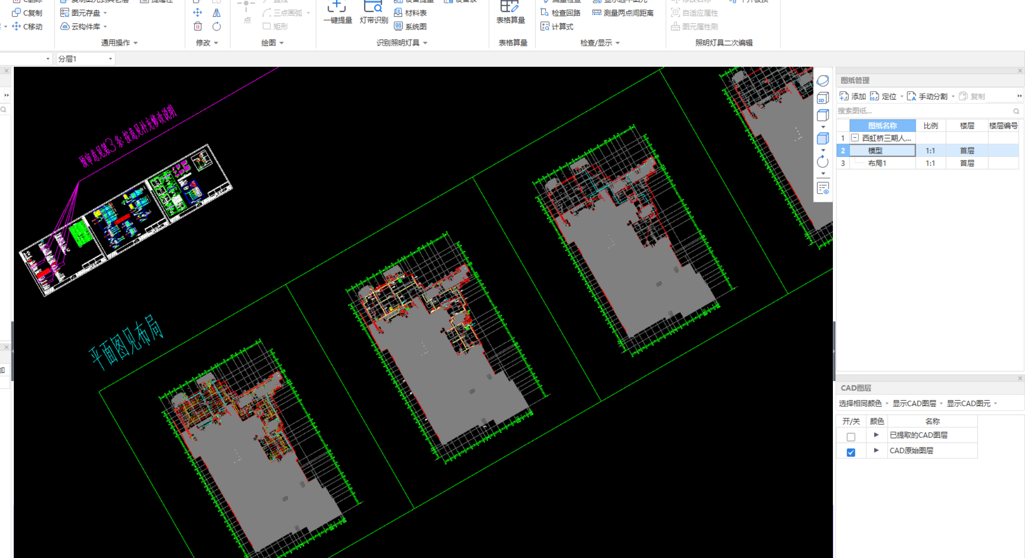Expand the 已提取的CAD图层 row arrow
Image resolution: width=1025 pixels, height=558 pixels.
(x=876, y=435)
